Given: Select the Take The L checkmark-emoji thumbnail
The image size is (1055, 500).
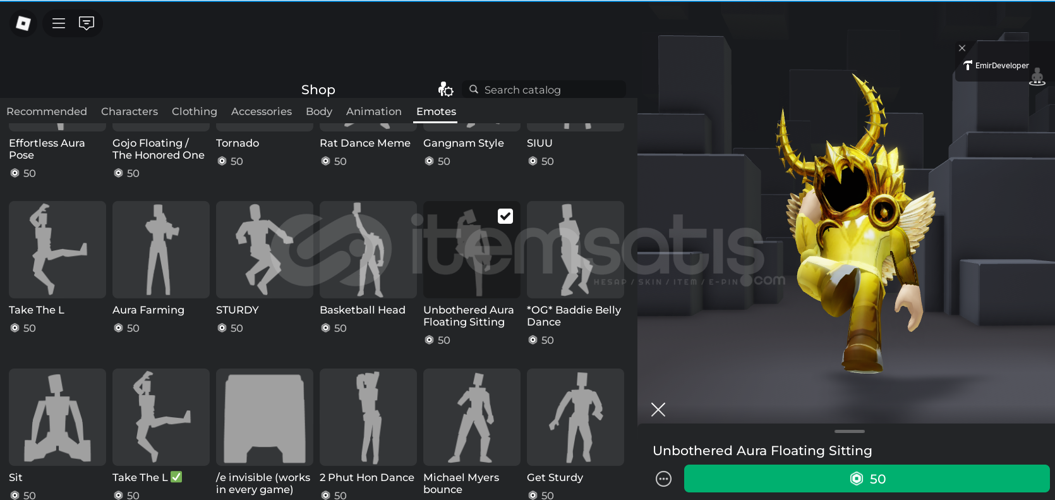Looking at the screenshot, I should pyautogui.click(x=161, y=417).
